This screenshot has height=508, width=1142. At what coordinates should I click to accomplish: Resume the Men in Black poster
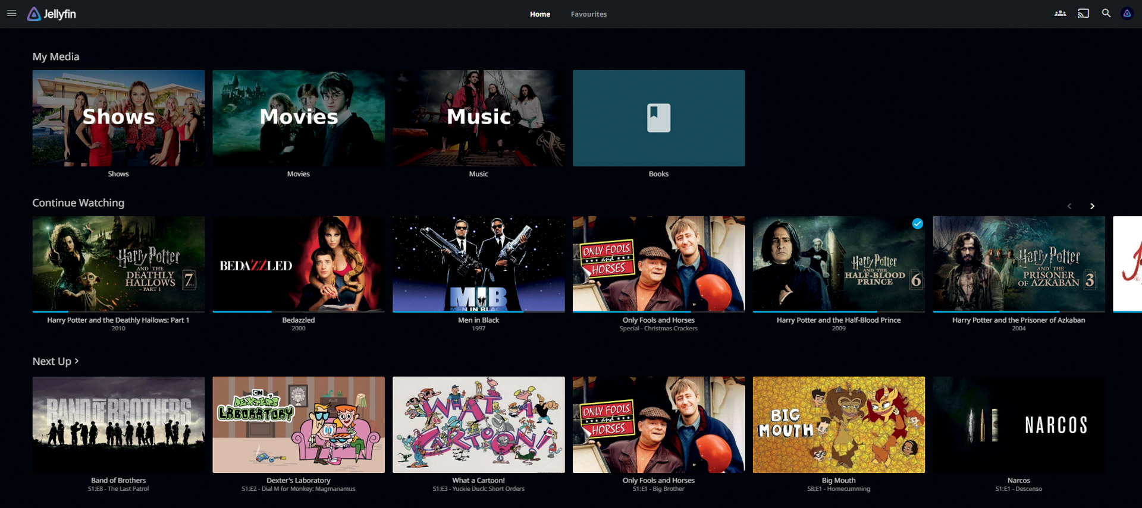tap(479, 263)
